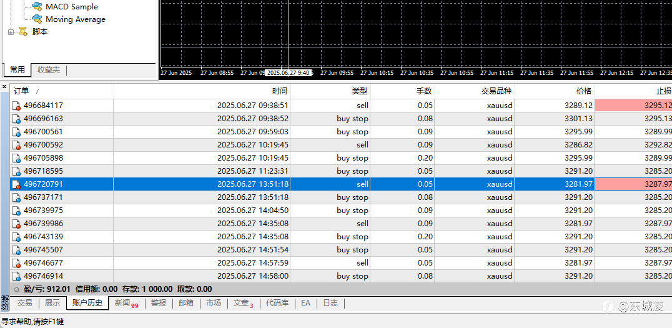Click price 3301.13 cell
Viewport: 672px width, 328px height.
tap(578, 119)
